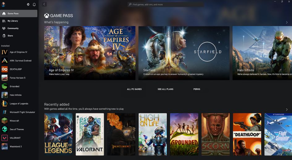The width and height of the screenshot is (292, 160).
Task: Click the print/device icon beside notifications
Action: 28,4
